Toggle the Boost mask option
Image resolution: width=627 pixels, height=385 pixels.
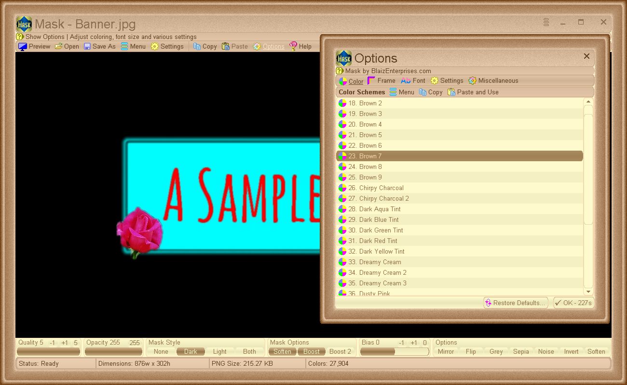(312, 352)
